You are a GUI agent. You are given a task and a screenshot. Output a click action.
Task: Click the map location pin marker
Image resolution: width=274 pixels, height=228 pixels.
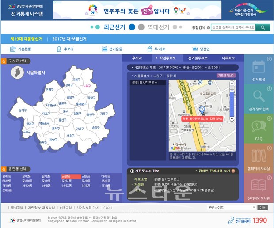[202, 110]
